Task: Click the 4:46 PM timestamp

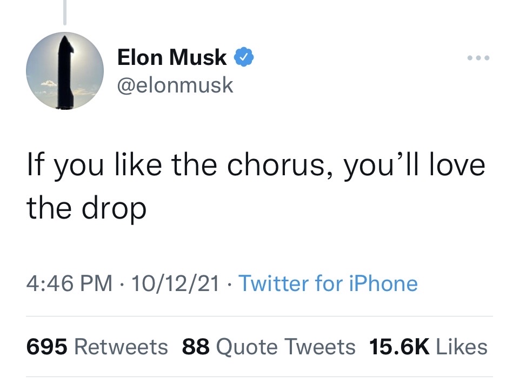Action: click(69, 283)
